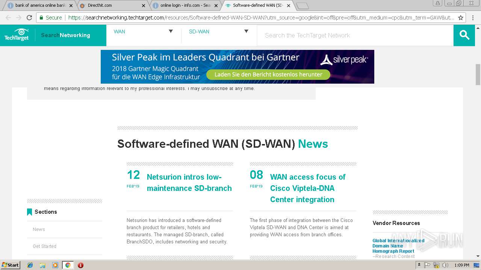481x270 pixels.
Task: Click the Silver Peak banner ad
Action: 237,67
